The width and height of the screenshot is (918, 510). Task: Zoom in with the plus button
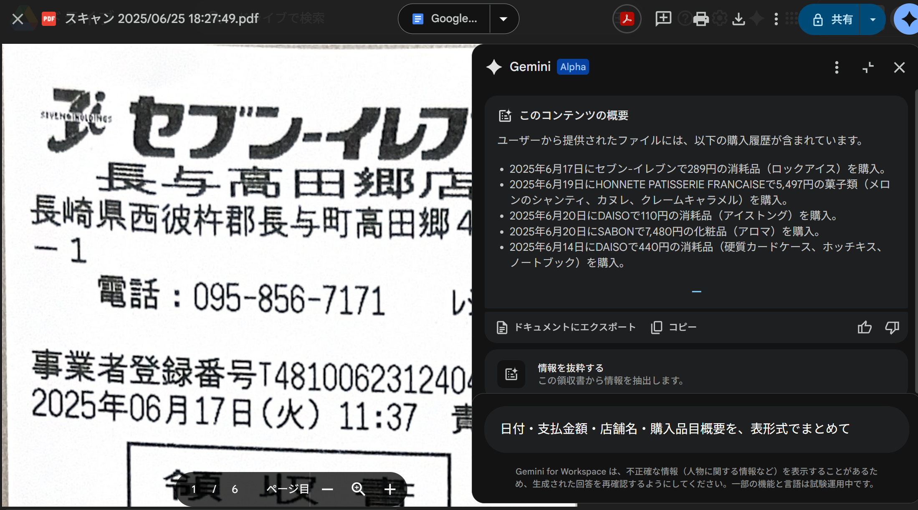pos(389,489)
